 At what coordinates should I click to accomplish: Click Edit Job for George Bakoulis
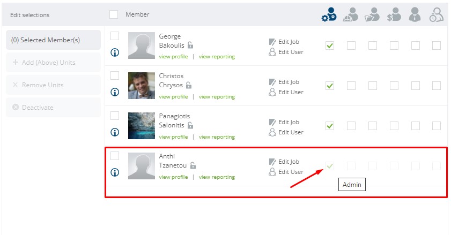(x=284, y=42)
